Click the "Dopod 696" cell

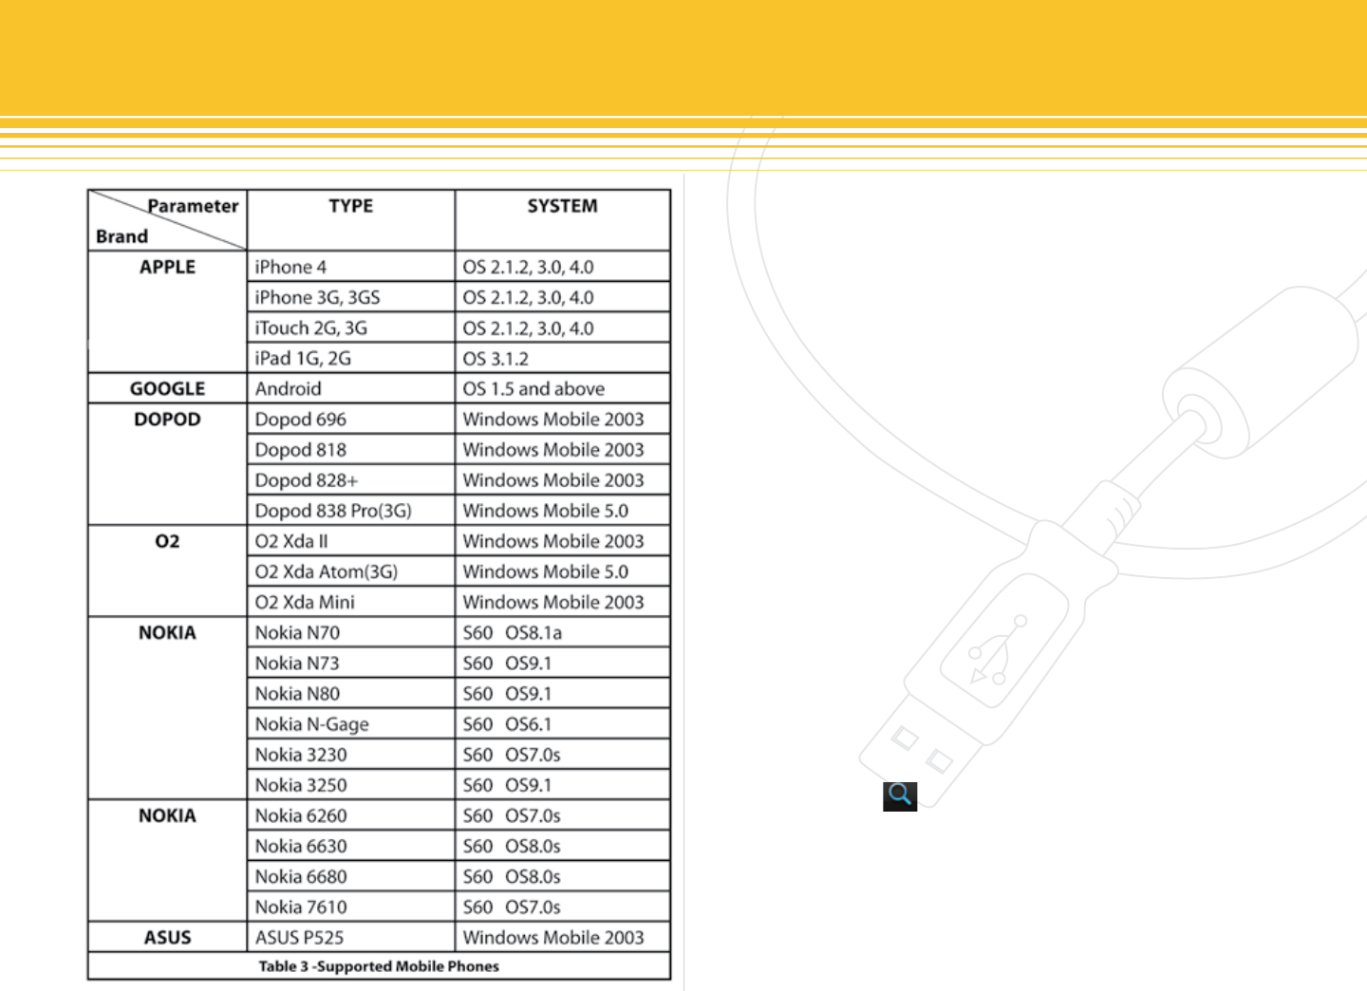[x=351, y=419]
